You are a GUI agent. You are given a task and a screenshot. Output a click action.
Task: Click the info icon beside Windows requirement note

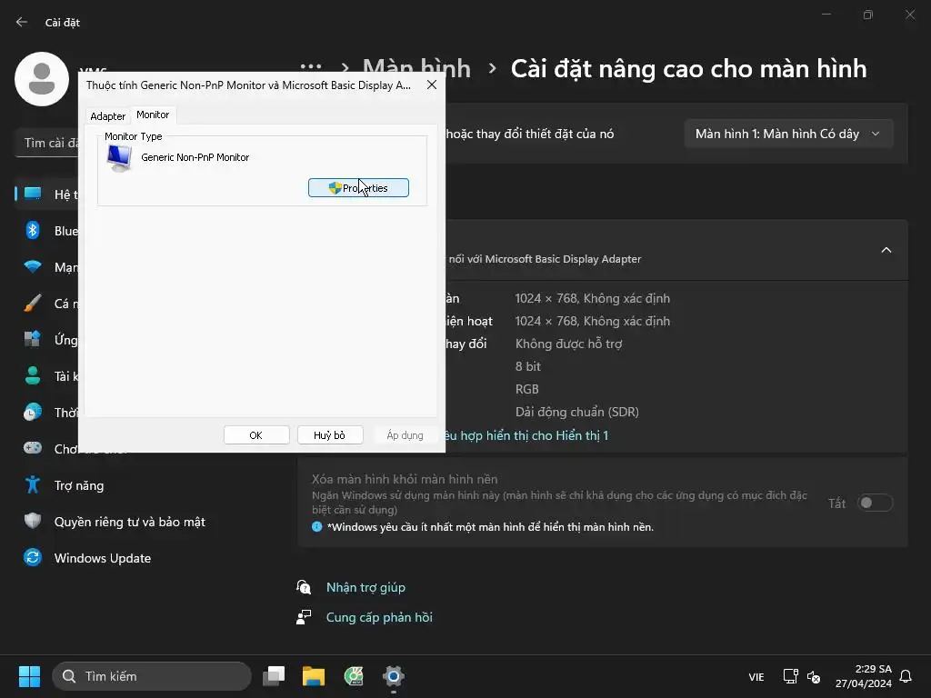pos(317,526)
